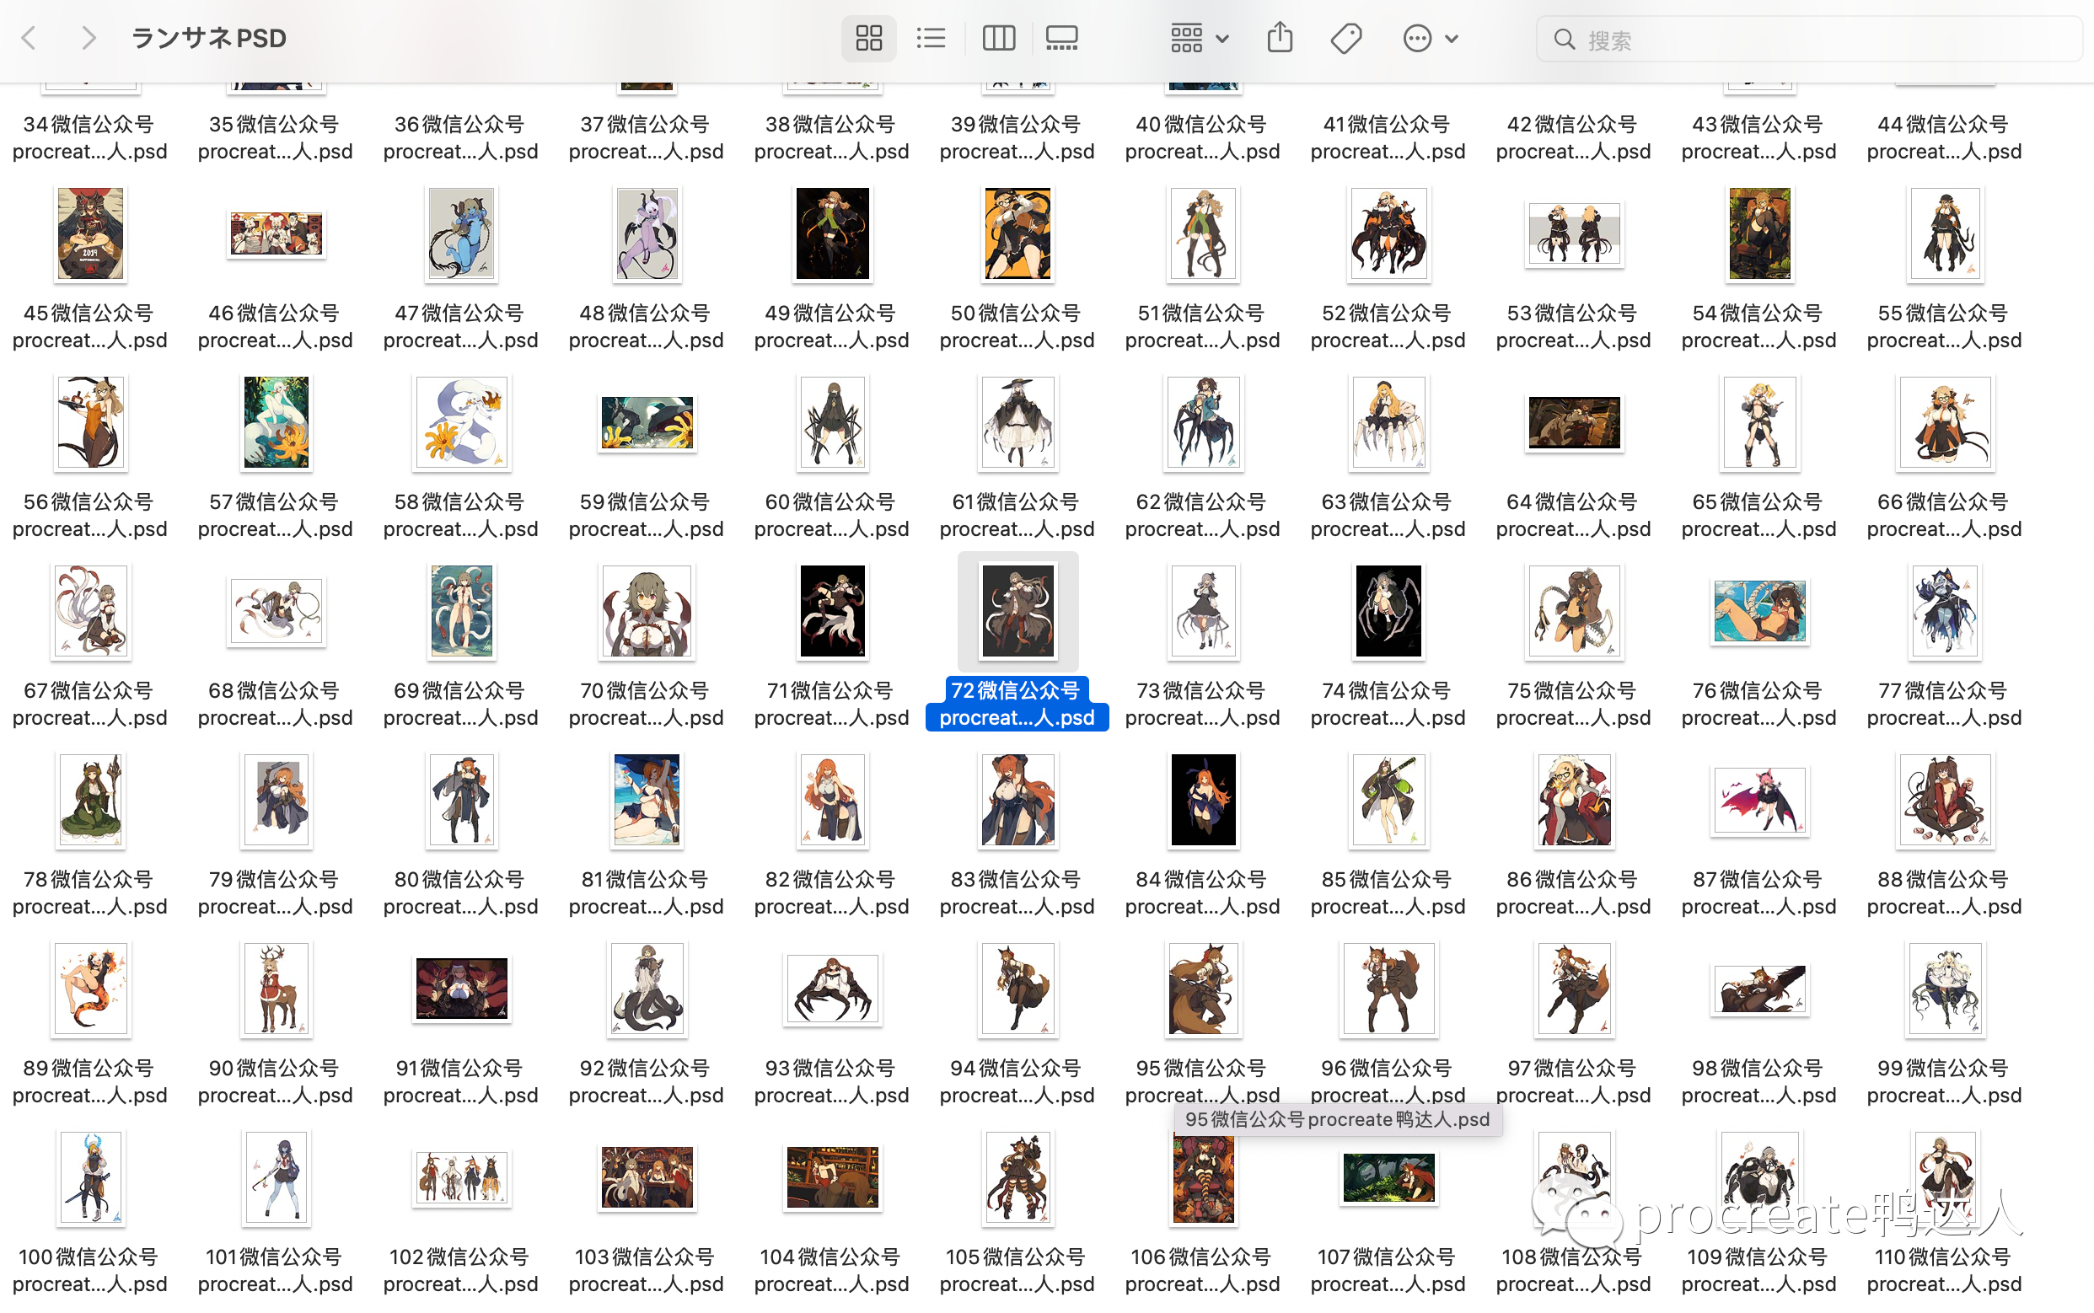Click file name 77 微信公众号 procreat…人.psd

pos(1945,705)
